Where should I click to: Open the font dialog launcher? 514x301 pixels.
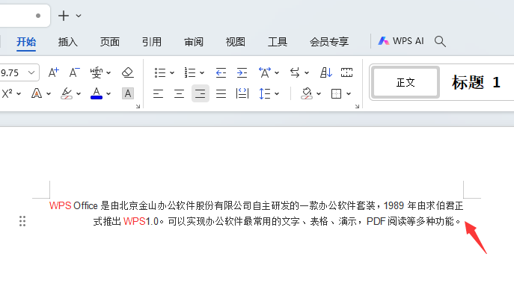[138, 106]
